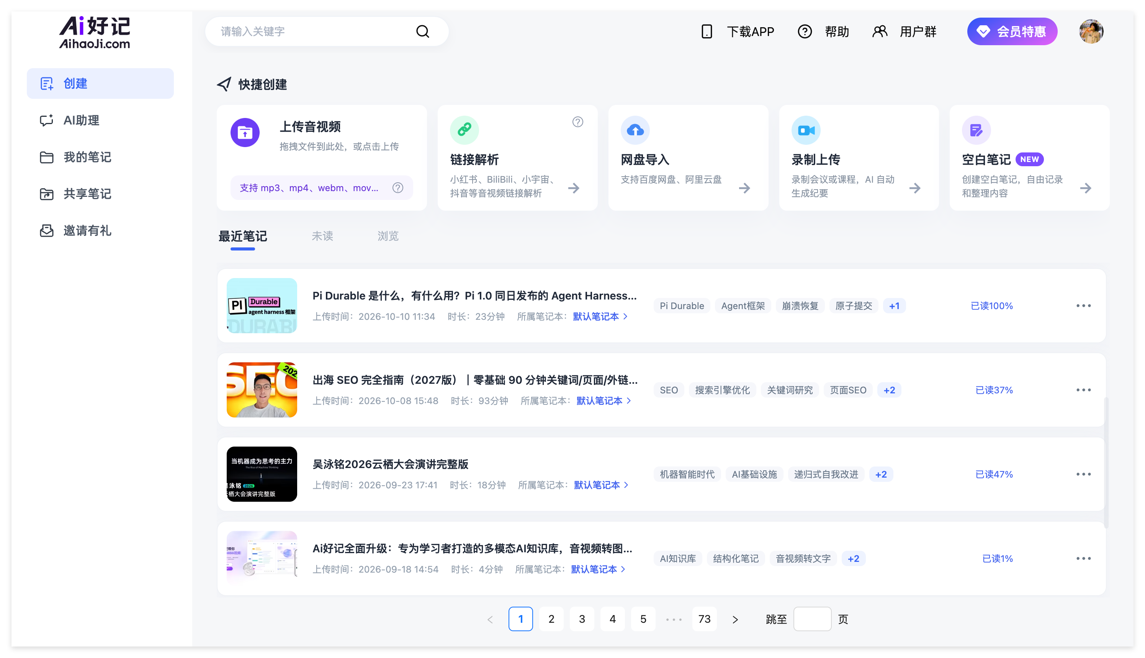The height and width of the screenshot is (658, 1145).
Task: Click the camera icon for 录制上传
Action: pos(806,130)
